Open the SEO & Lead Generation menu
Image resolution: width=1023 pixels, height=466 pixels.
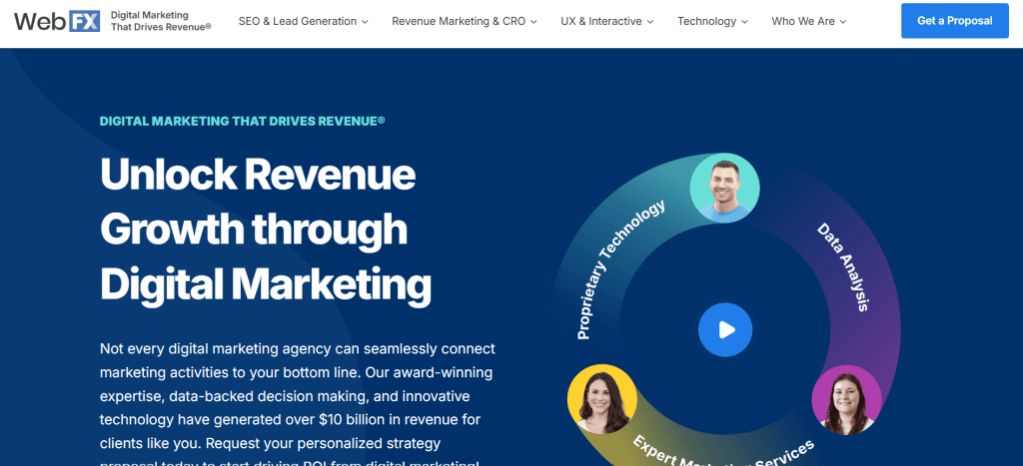pyautogui.click(x=304, y=22)
